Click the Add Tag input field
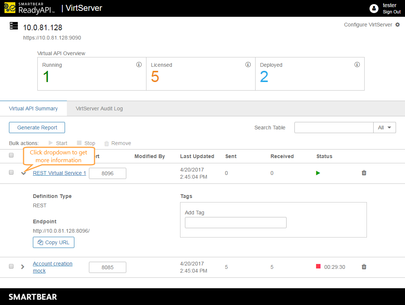Image resolution: width=405 pixels, height=305 pixels. (x=235, y=223)
